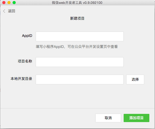This screenshot has width=155, height=129.
Task: Click the 项目名称 label
Action: (25, 61)
